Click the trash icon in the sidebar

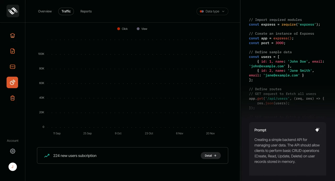pyautogui.click(x=12, y=98)
